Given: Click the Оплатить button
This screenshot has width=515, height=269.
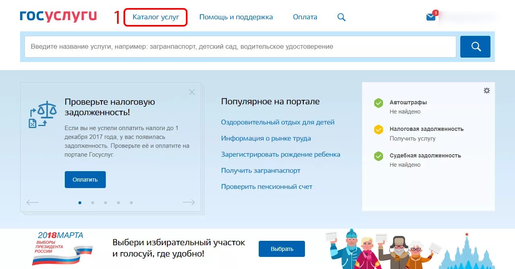Looking at the screenshot, I should tap(85, 180).
